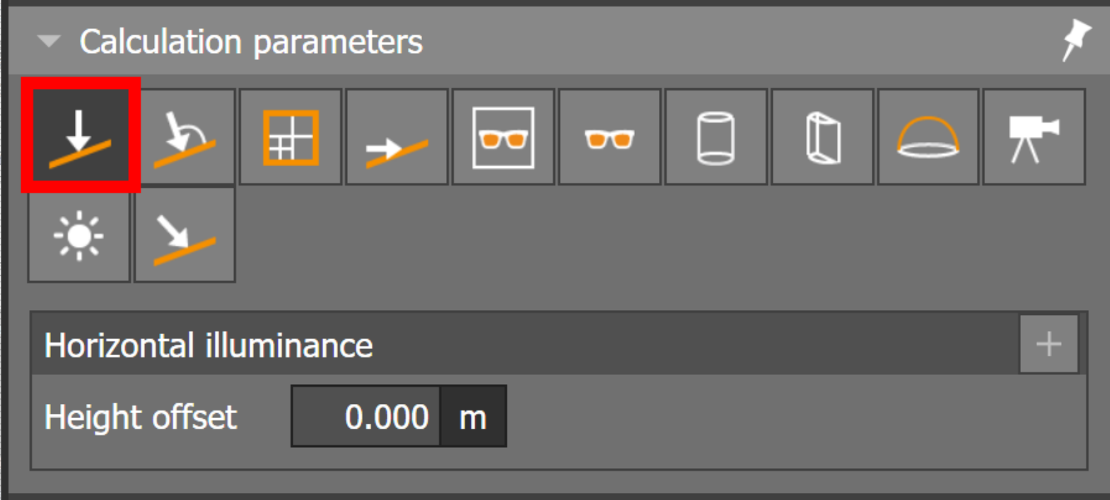Pick the diagonal-arrow directed illuminance icon

pos(185,235)
